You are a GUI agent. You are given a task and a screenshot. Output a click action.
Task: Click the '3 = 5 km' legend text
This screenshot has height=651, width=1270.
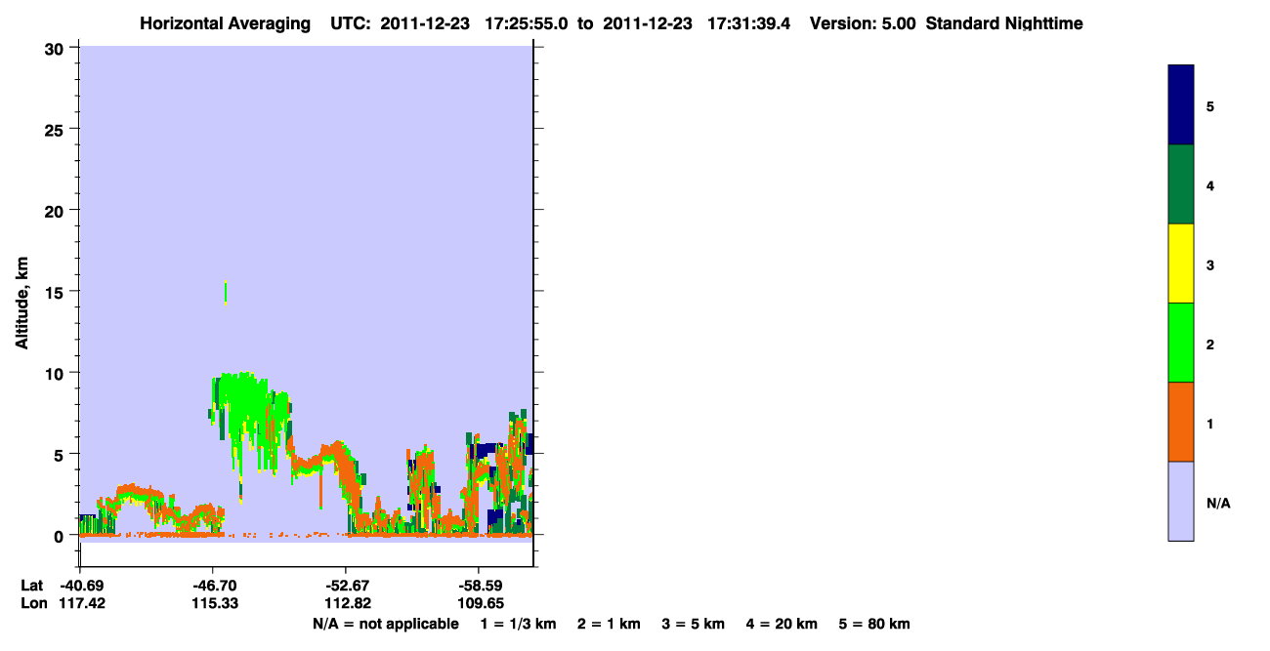click(x=694, y=624)
